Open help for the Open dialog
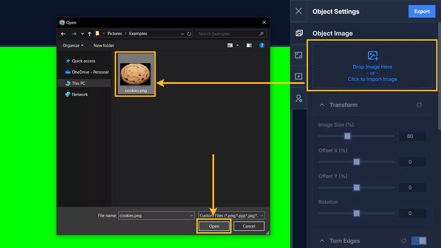Image resolution: width=441 pixels, height=248 pixels. point(262,45)
